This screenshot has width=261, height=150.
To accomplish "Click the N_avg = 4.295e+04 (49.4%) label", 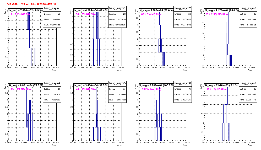I will (x=91, y=10).
